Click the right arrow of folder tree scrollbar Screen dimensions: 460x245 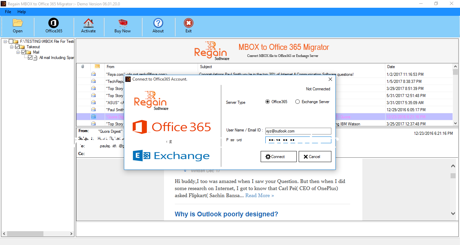pos(71,234)
